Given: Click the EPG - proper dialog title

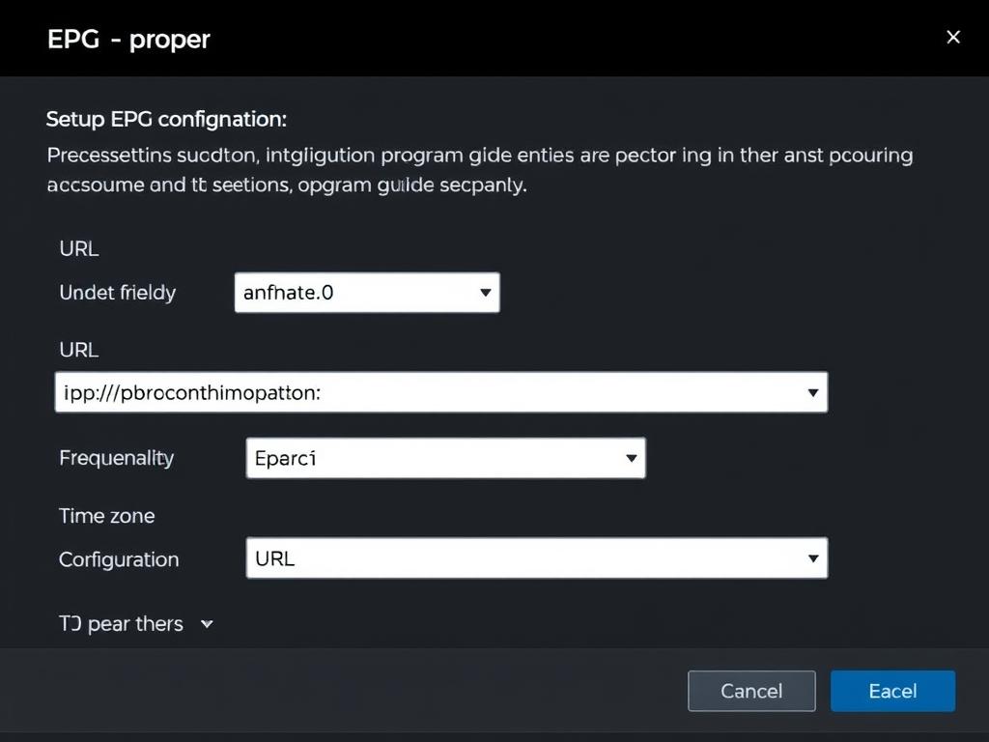Looking at the screenshot, I should click(x=128, y=40).
